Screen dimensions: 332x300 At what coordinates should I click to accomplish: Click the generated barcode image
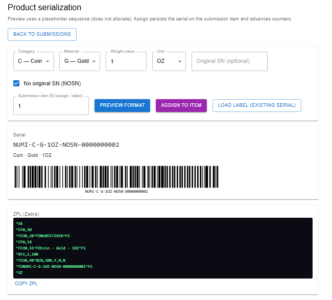tap(116, 177)
